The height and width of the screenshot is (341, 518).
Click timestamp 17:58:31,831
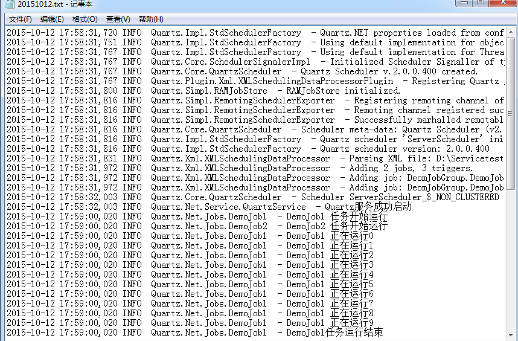point(89,158)
